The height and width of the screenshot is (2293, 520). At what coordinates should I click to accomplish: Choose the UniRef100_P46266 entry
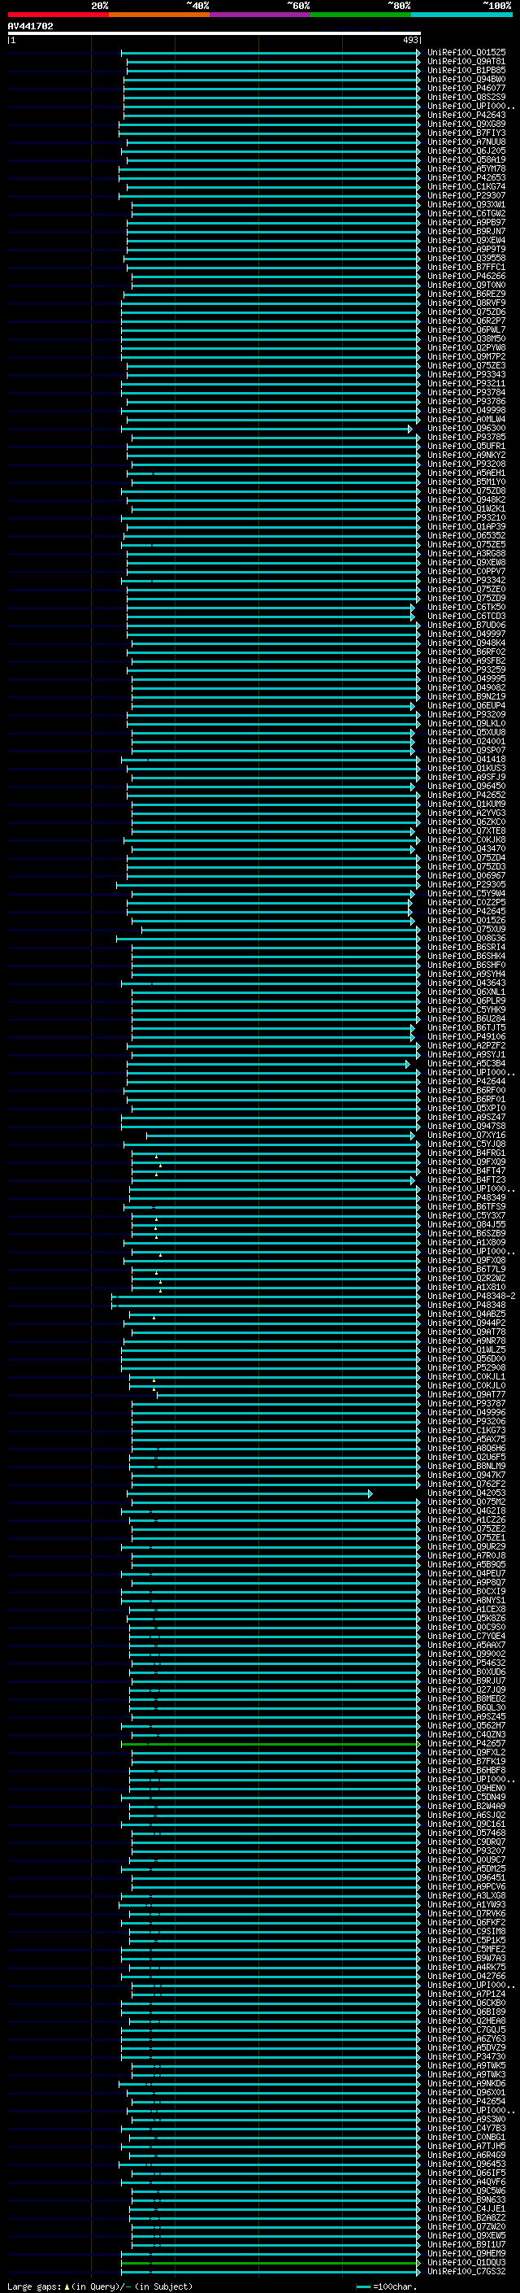pyautogui.click(x=466, y=276)
